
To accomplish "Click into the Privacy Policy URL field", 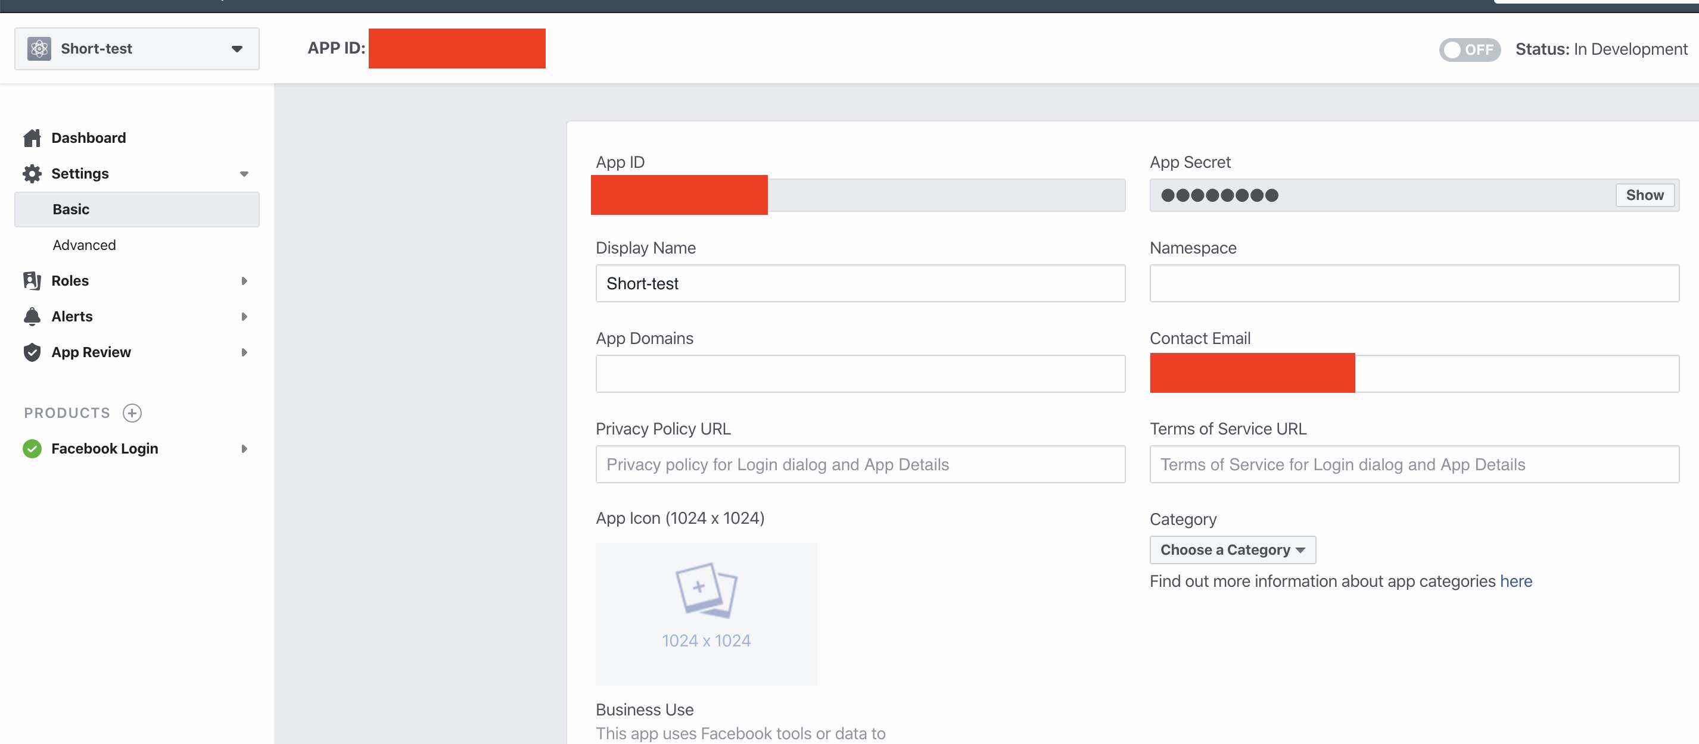I will [x=860, y=464].
